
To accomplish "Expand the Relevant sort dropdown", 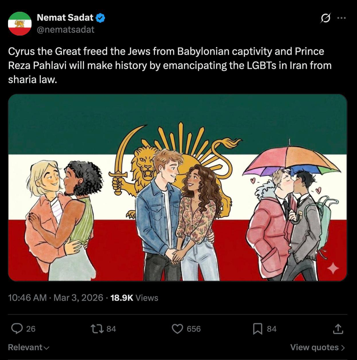I will click(x=29, y=347).
